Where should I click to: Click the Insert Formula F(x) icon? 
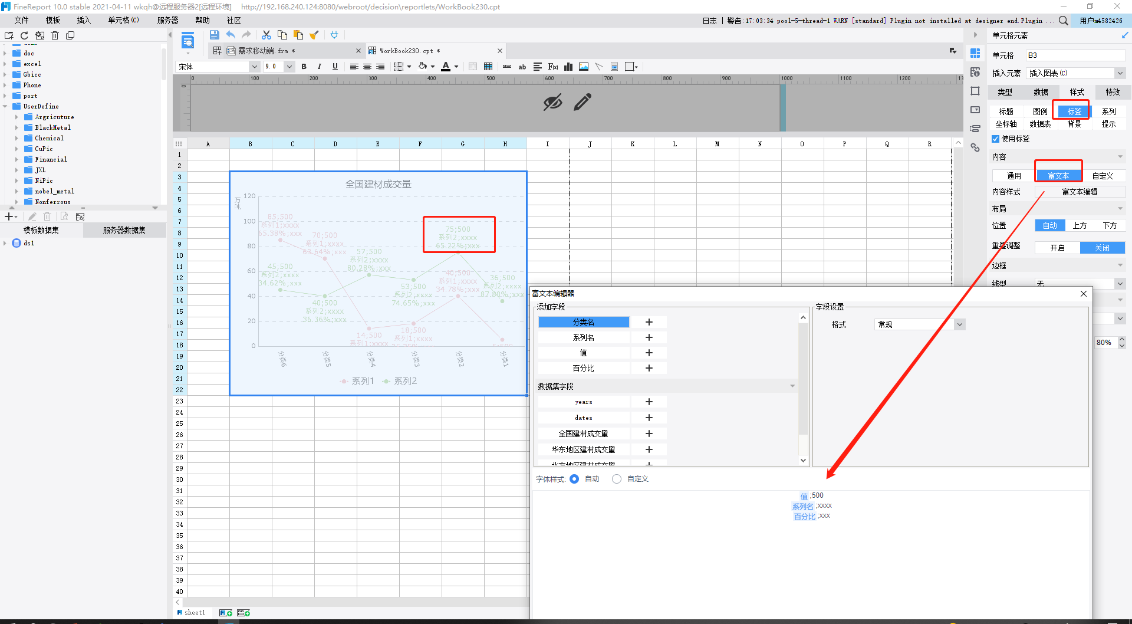[x=553, y=67]
